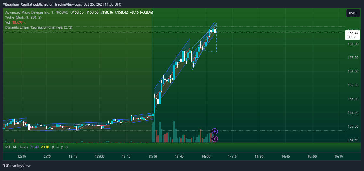Click the 13:00 time axis label
Viewport: 364px width, 171px height.
99,157
